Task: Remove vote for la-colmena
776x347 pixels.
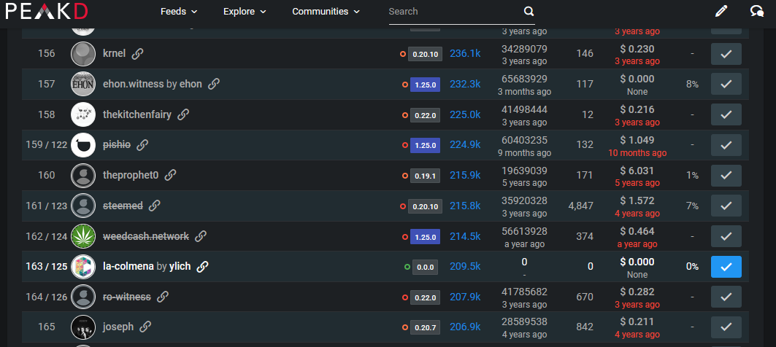Action: (x=726, y=267)
